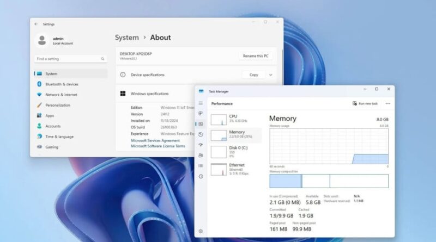Open the App history page icon
Image resolution: width=436 pixels, height=242 pixels.
click(x=201, y=135)
